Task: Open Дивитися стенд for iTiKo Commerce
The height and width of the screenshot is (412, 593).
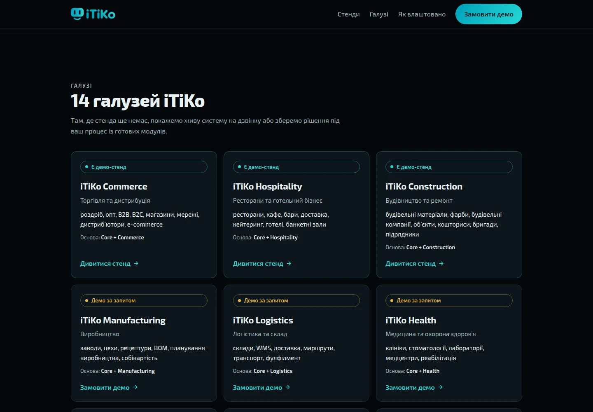Action: [110, 264]
